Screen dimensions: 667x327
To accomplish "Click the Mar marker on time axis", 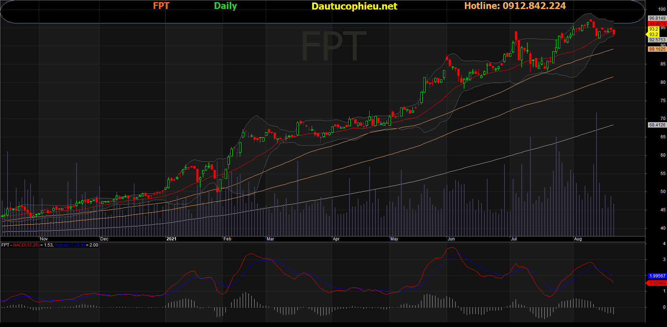I will tap(270, 239).
